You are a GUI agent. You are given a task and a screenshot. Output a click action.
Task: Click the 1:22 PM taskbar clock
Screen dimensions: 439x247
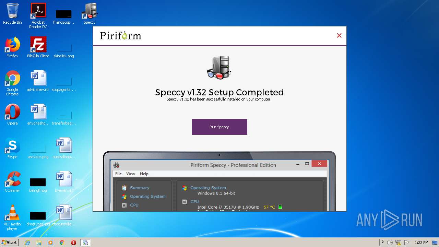click(x=422, y=243)
